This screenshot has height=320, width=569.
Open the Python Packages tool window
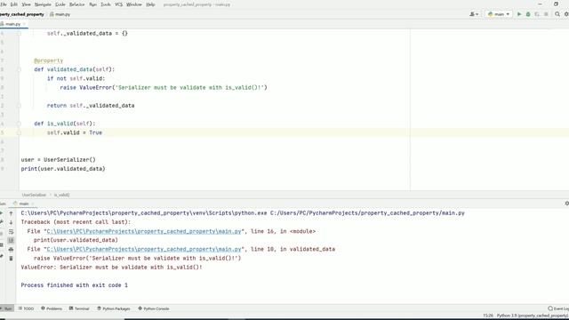[114, 308]
